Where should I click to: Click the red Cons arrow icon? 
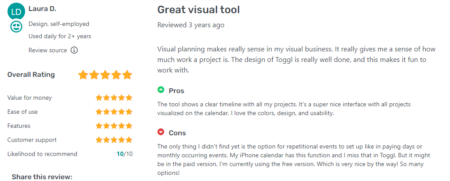click(x=161, y=132)
